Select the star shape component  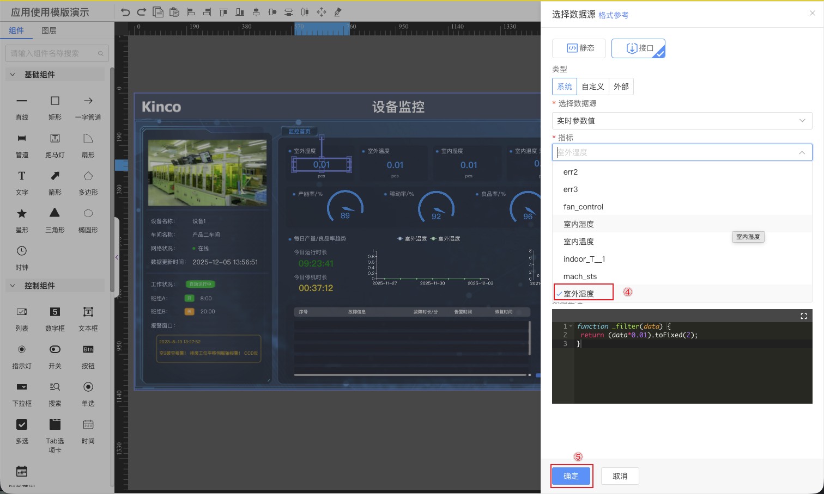(22, 213)
